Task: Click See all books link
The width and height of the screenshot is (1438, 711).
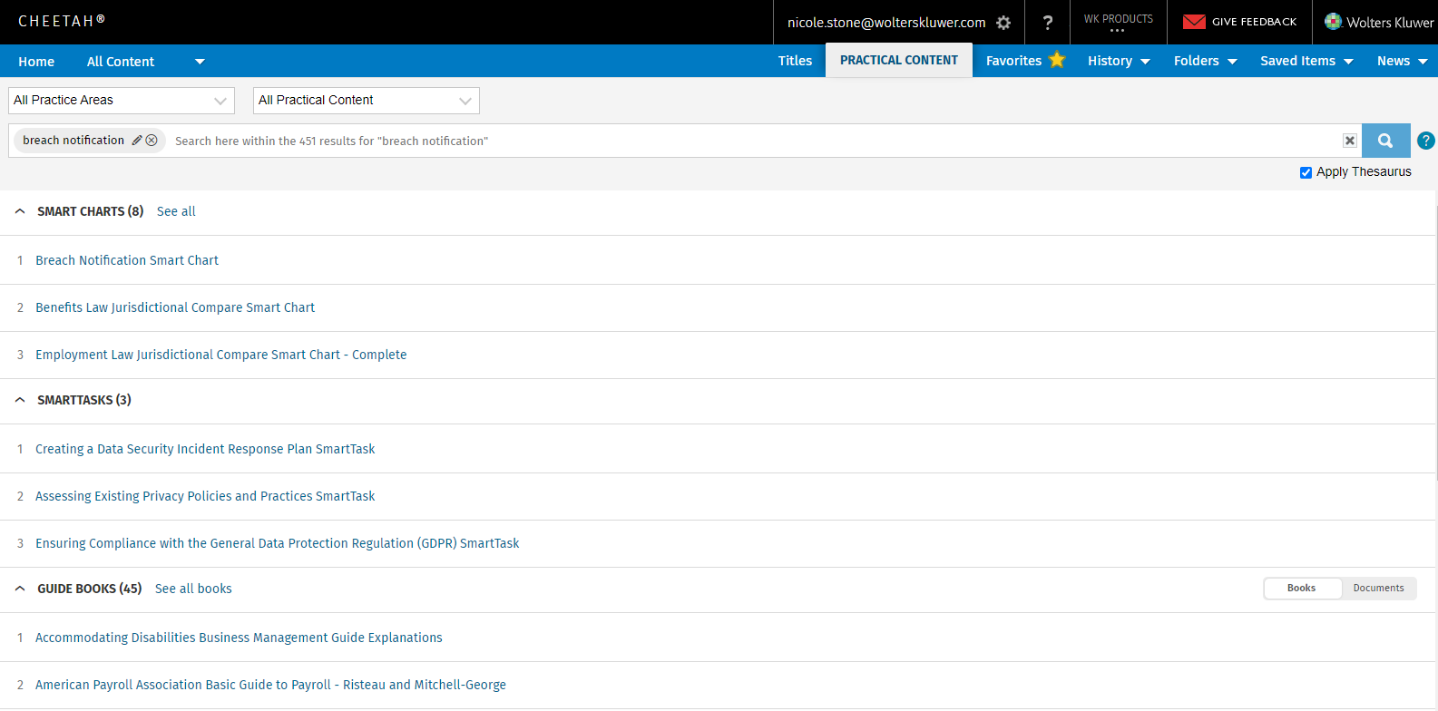Action: (x=193, y=589)
